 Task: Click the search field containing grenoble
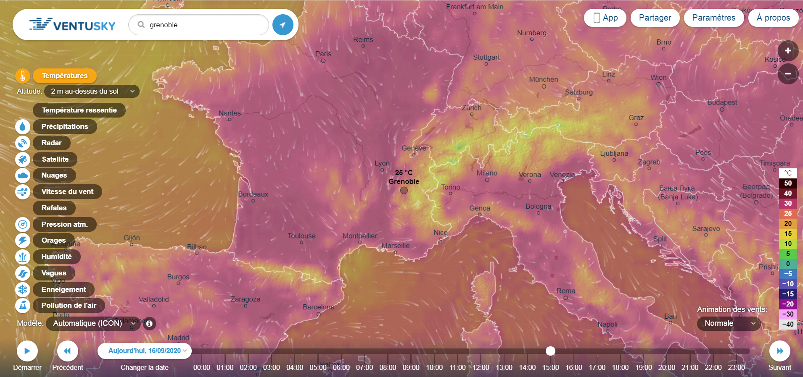point(199,25)
